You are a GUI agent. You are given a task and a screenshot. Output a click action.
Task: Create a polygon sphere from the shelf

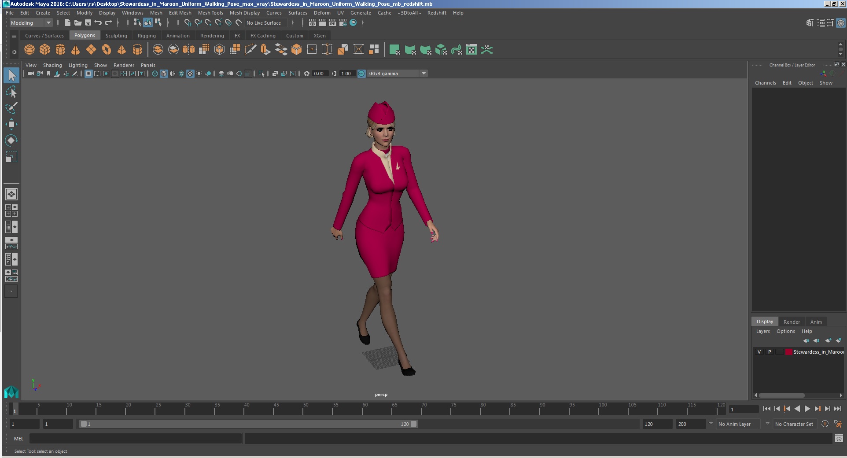coord(29,50)
